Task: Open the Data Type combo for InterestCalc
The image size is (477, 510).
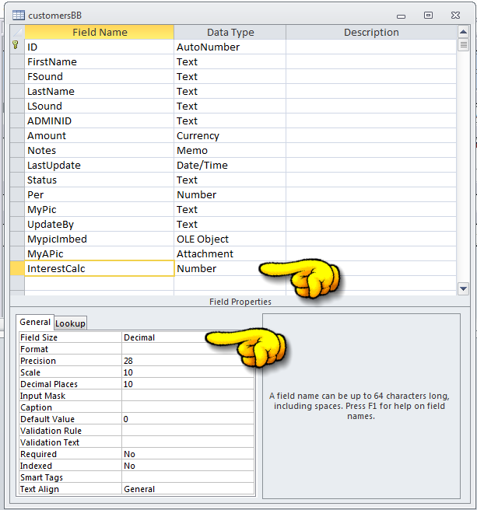Action: pos(229,268)
